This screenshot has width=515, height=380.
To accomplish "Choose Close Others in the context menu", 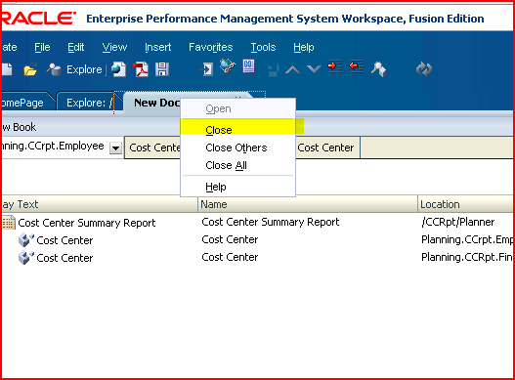I will [238, 148].
